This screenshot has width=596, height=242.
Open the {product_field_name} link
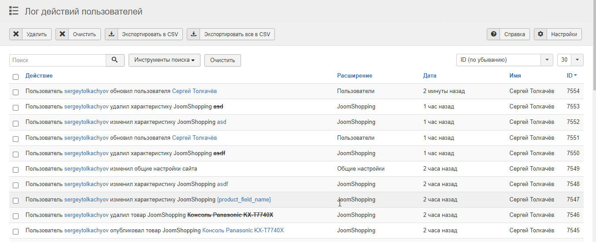tap(244, 200)
